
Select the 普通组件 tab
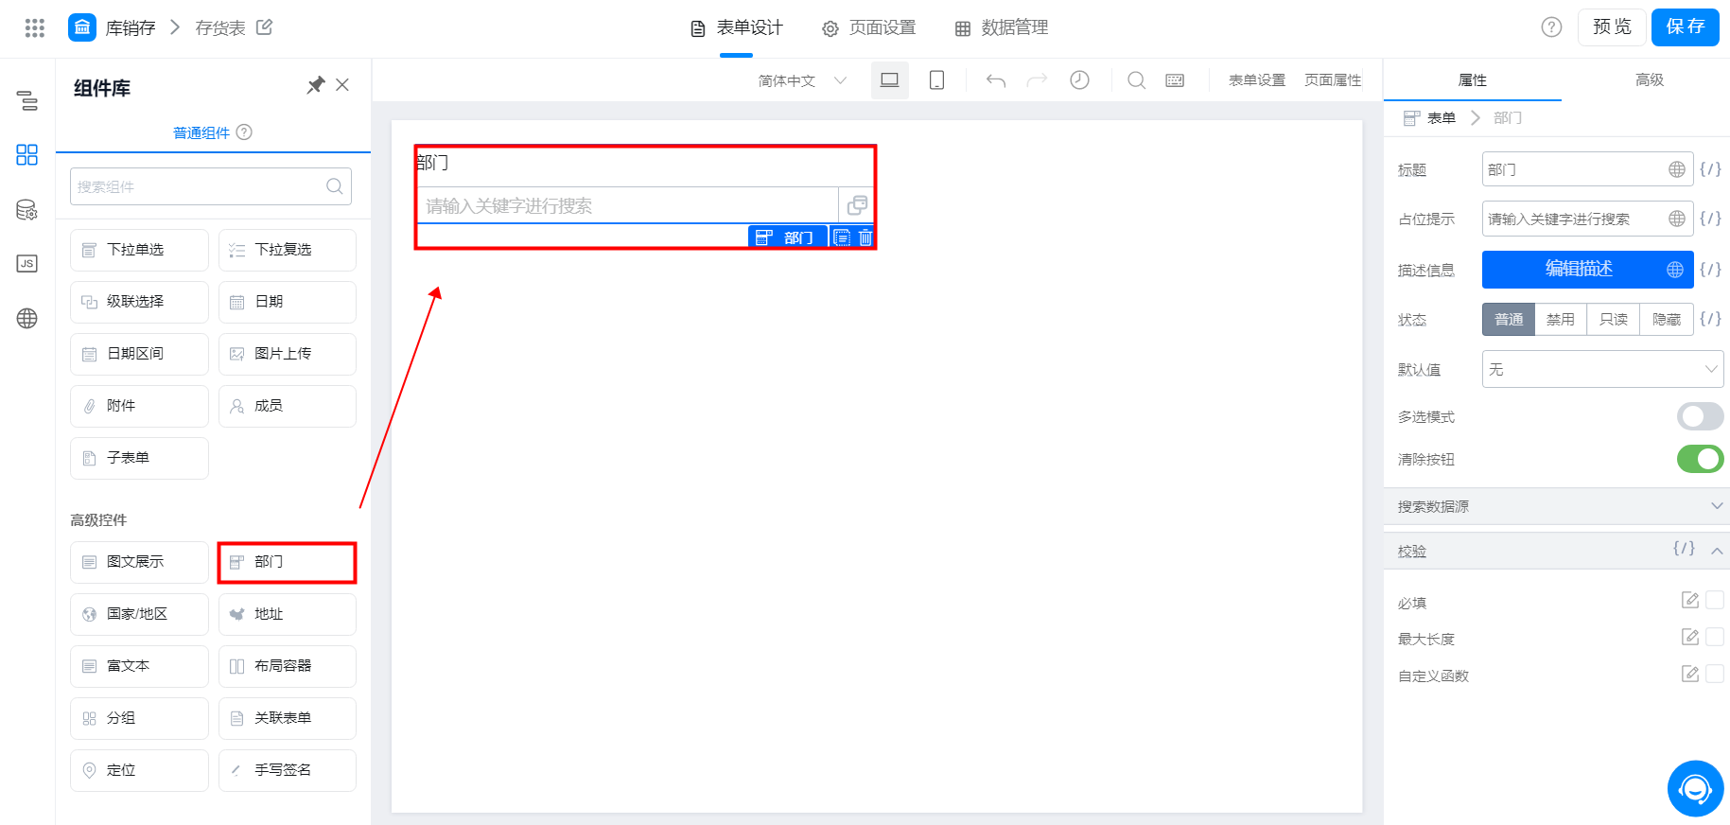click(x=201, y=132)
